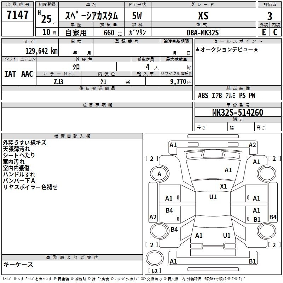Click the A2 mark at the top-right bumper corner
Viewport: 283px width, 283px height.
(252, 145)
